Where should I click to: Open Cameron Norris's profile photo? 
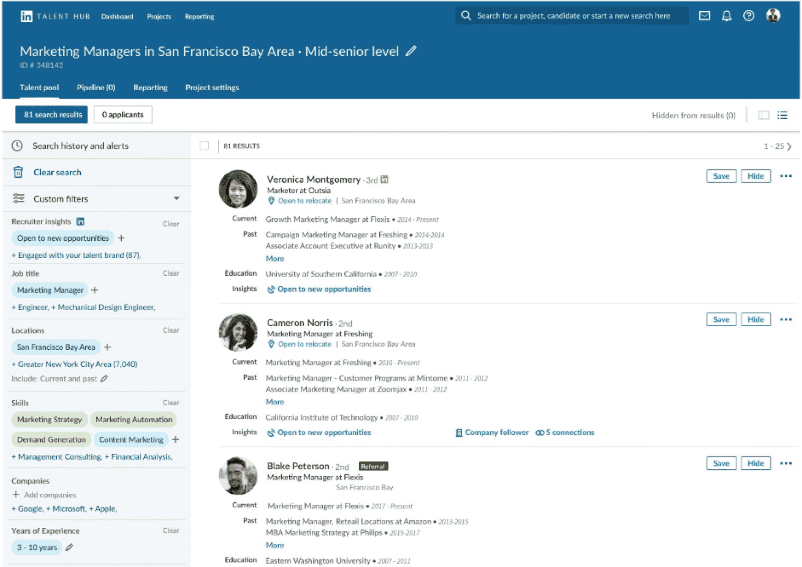tap(238, 332)
